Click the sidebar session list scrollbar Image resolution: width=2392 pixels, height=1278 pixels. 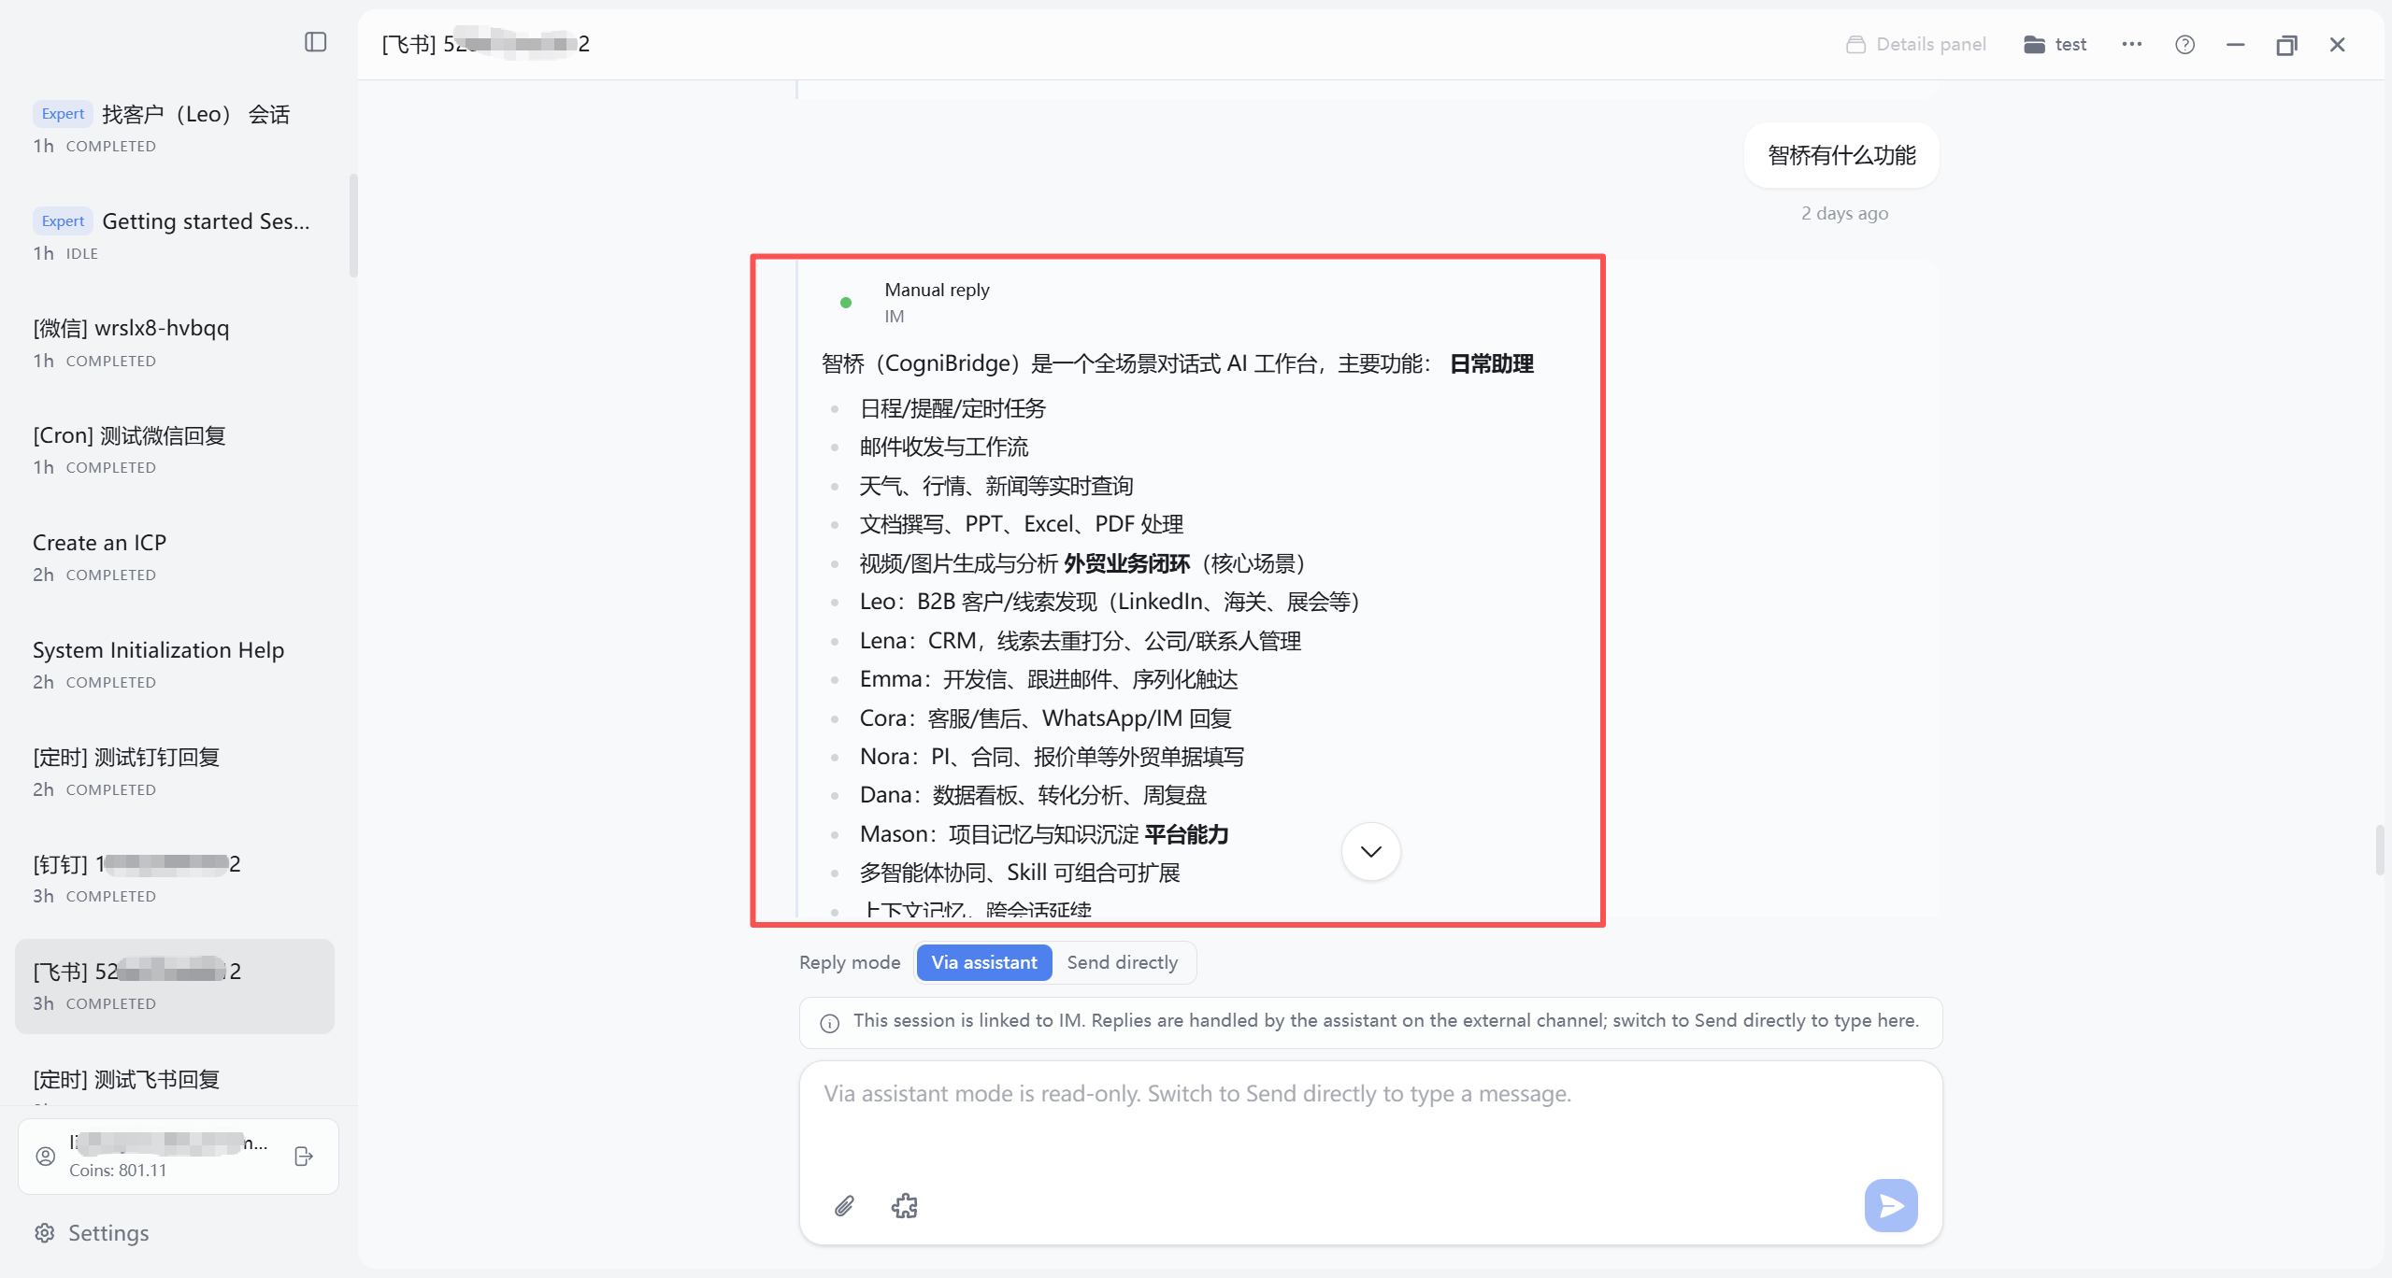(x=352, y=225)
